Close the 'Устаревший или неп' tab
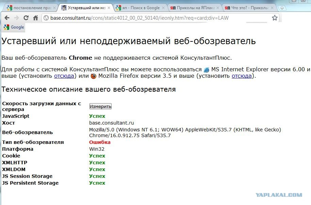Image resolution: width=311 pixels, height=205 pixels. point(109,8)
